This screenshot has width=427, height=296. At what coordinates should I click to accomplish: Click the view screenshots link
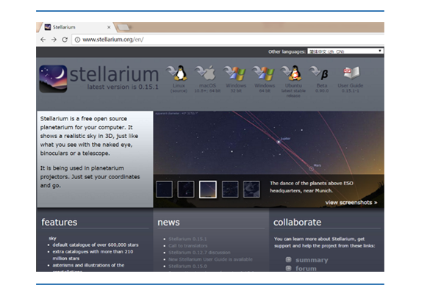(351, 203)
